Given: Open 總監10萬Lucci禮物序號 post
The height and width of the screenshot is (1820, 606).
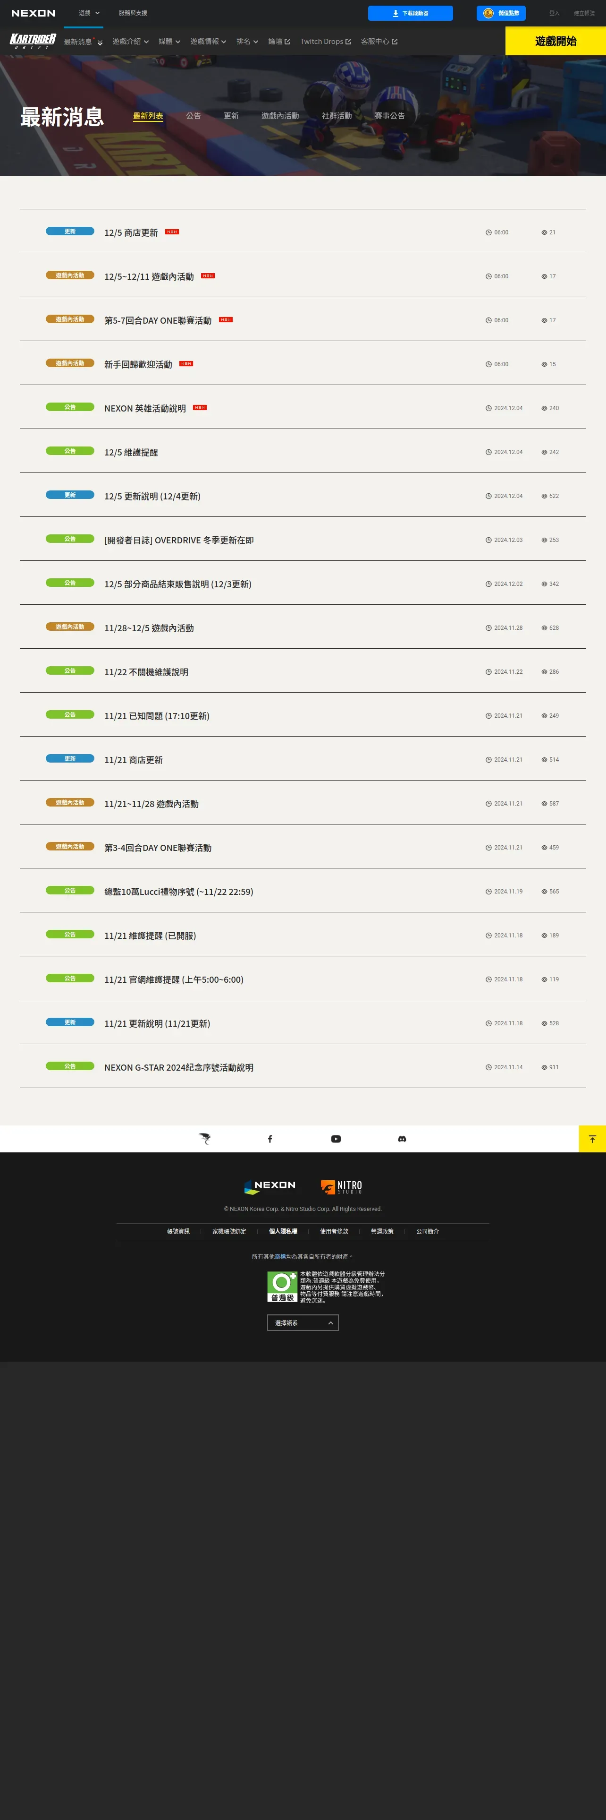Looking at the screenshot, I should [178, 892].
